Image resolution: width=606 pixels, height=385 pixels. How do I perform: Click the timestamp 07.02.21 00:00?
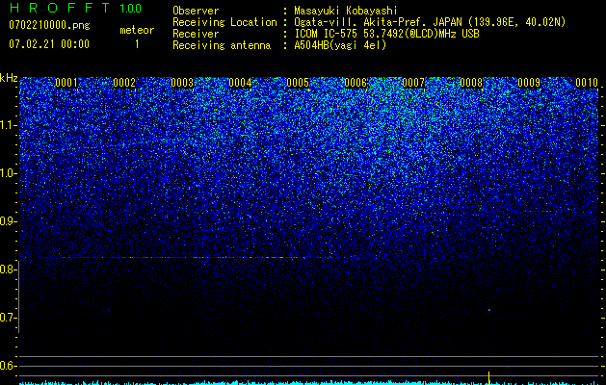coord(49,44)
